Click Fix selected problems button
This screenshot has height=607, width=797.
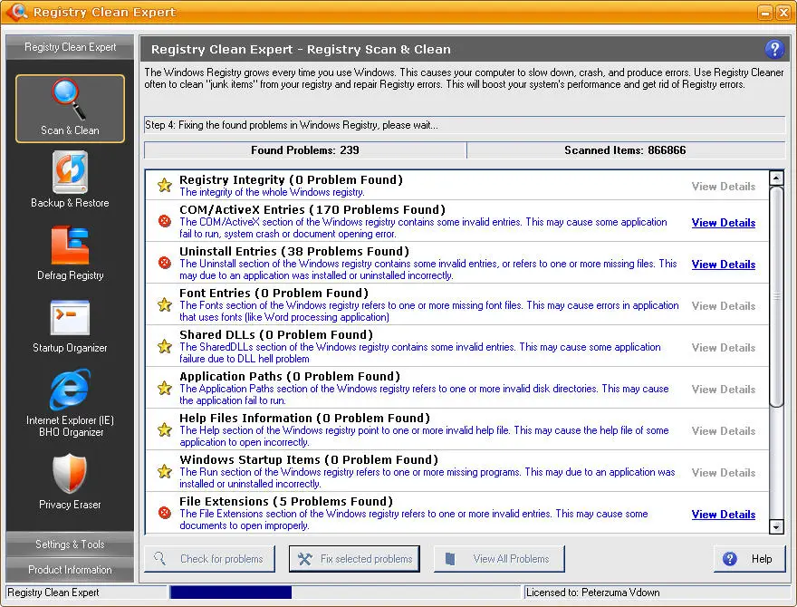(354, 559)
